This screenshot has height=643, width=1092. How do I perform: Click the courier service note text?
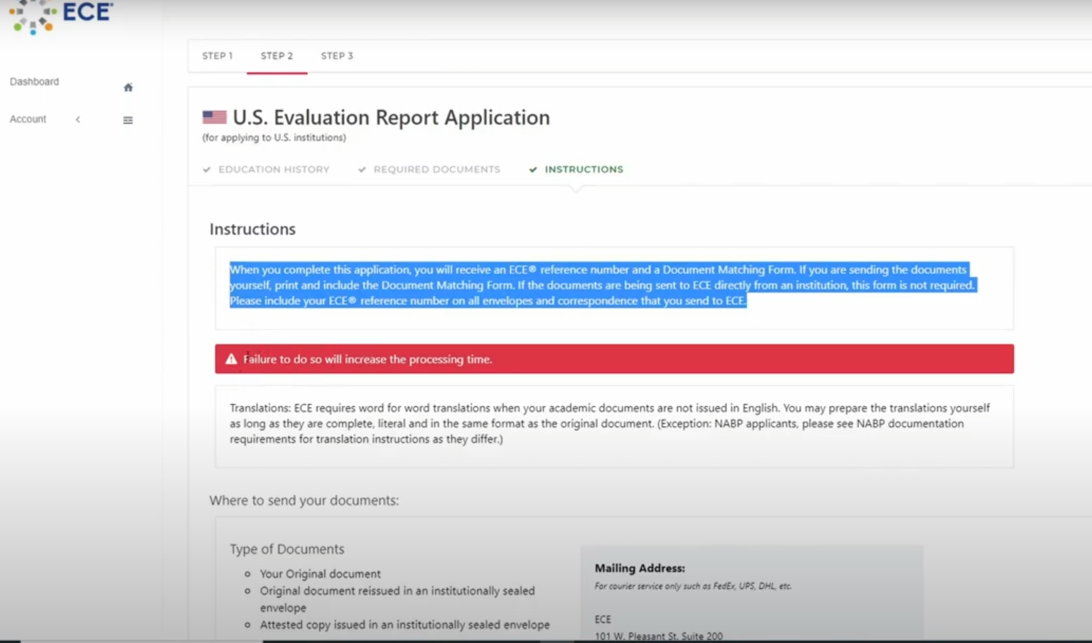(x=693, y=586)
